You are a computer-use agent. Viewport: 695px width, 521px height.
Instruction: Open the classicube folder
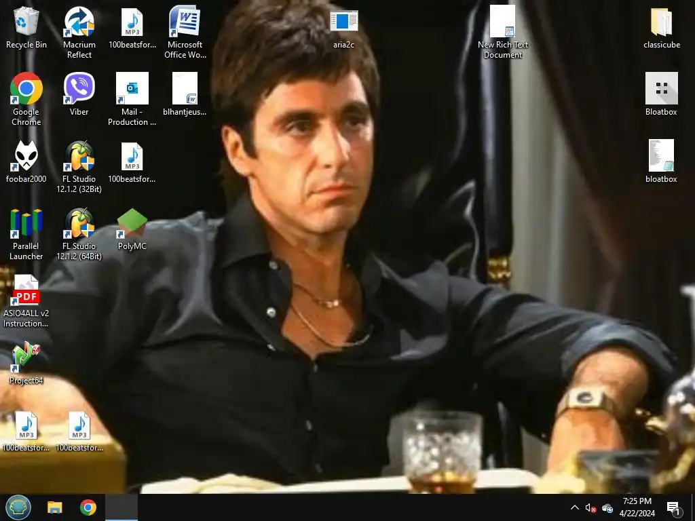(x=661, y=27)
